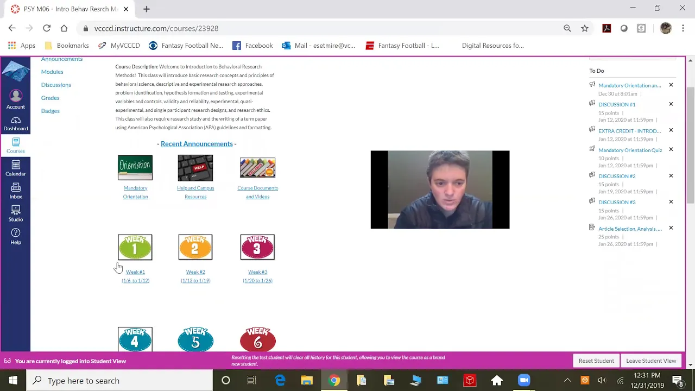Open the Week 2 orange badge icon
Image resolution: width=695 pixels, height=391 pixels.
195,247
